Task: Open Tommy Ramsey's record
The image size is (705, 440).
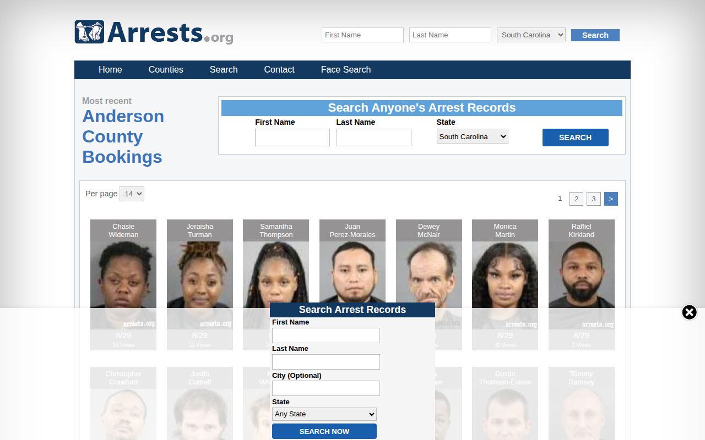Action: coord(582,403)
